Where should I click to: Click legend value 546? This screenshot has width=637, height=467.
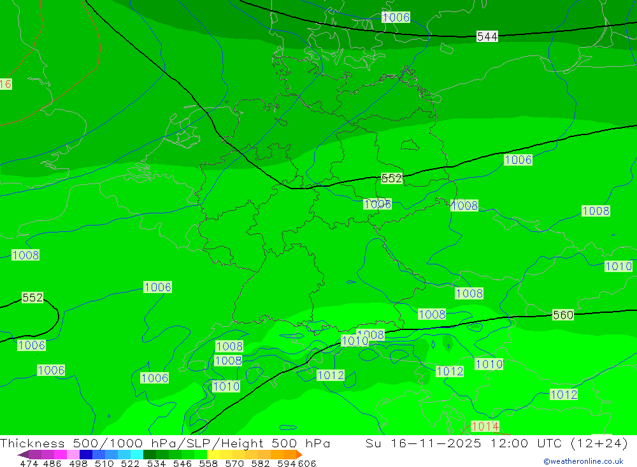pyautogui.click(x=182, y=463)
